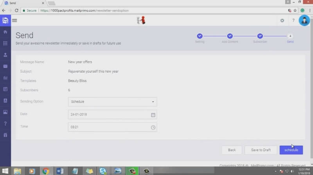This screenshot has height=175, width=313.
Task: Open the gift icon in sidebar
Action: pyautogui.click(x=5, y=135)
